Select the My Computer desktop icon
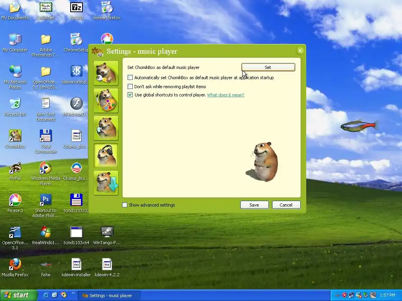Image resolution: width=402 pixels, height=301 pixels. click(15, 42)
